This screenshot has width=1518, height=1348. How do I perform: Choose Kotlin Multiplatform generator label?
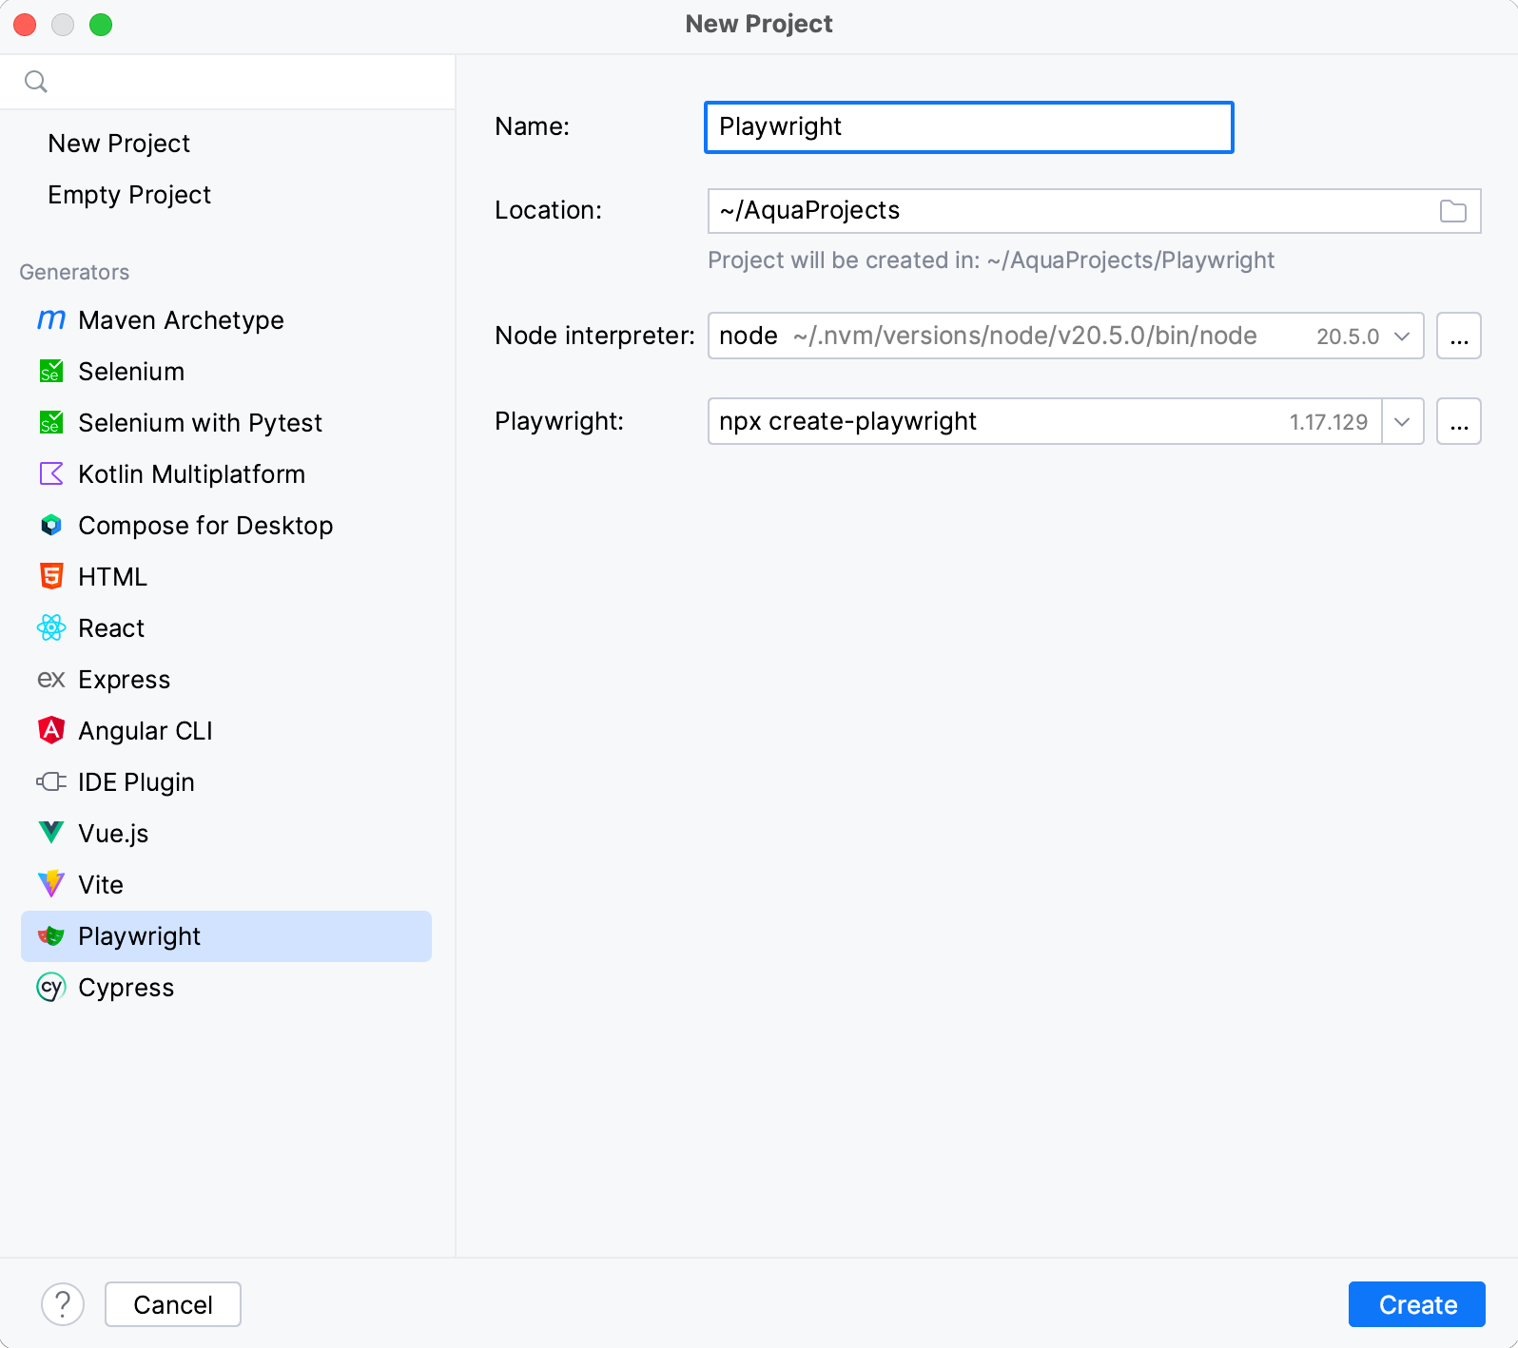191,474
